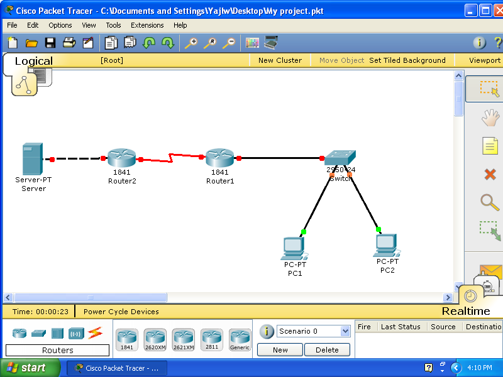Click the scenario info button
Screen dimensions: 503x377
click(x=267, y=331)
